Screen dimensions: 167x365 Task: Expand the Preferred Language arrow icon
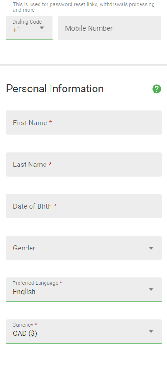coord(151,289)
